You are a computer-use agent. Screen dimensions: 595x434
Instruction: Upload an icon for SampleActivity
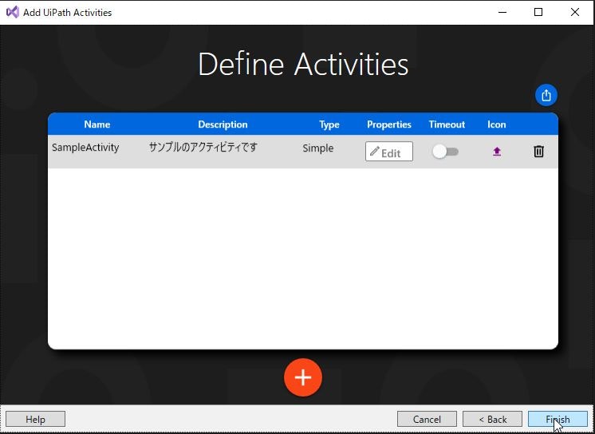pyautogui.click(x=497, y=152)
